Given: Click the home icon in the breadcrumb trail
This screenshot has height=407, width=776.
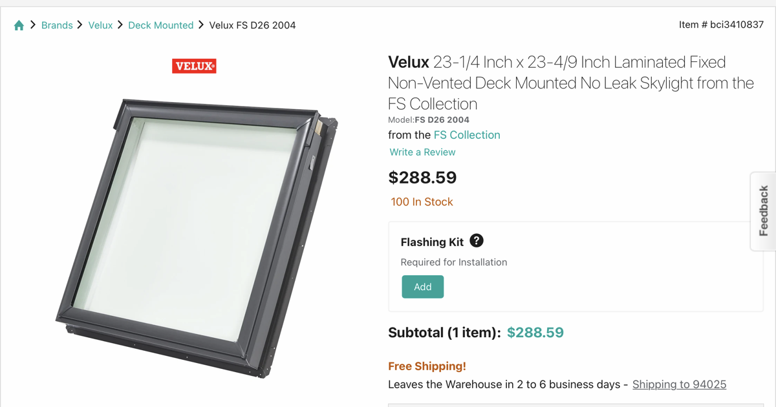Looking at the screenshot, I should (x=19, y=25).
